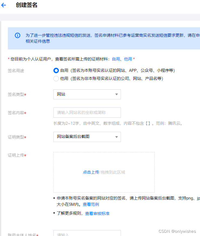Click the 拖拽到此区域 text in upload zone
Screen dimensions: 200x236
pyautogui.click(x=113, y=172)
